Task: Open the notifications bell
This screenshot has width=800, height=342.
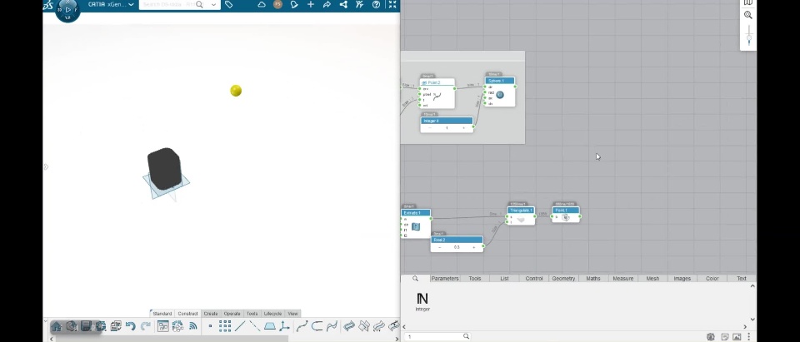Action: tap(294, 5)
